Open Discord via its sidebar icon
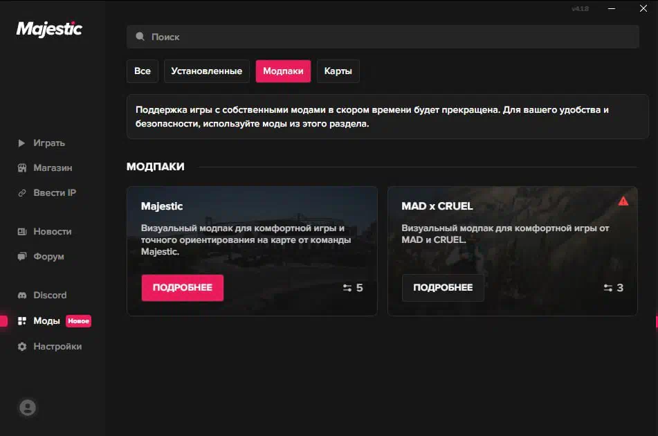Screen dimensions: 658x436 pyautogui.click(x=21, y=296)
